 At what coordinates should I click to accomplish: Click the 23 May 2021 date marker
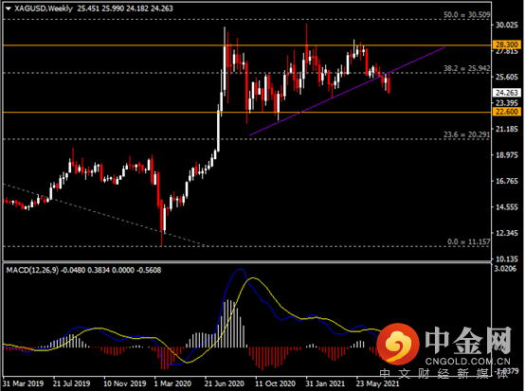[x=377, y=383]
